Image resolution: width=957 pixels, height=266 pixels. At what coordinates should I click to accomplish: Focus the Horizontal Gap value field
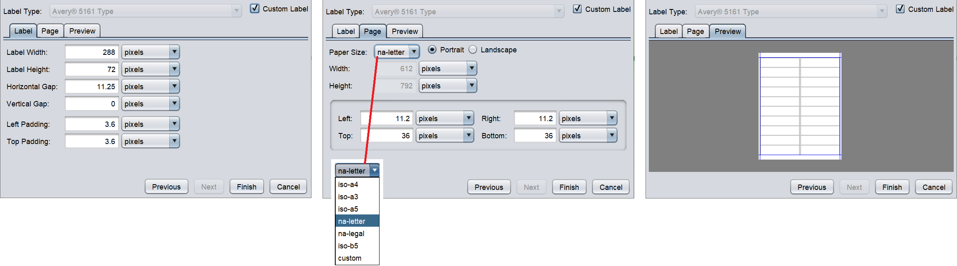click(92, 86)
